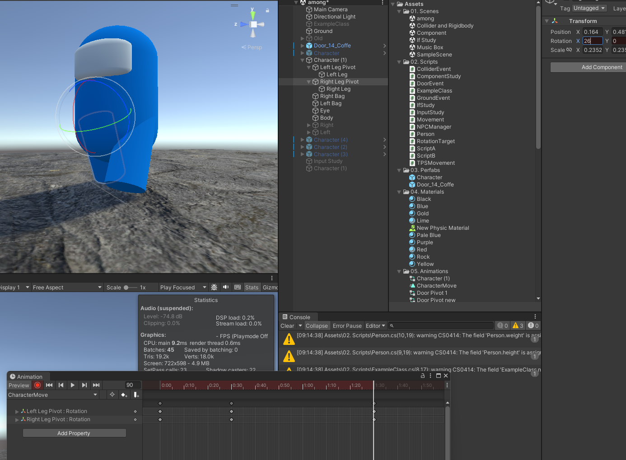This screenshot has height=460, width=626.
Task: Open the Console Editor dropdown
Action: tap(375, 325)
